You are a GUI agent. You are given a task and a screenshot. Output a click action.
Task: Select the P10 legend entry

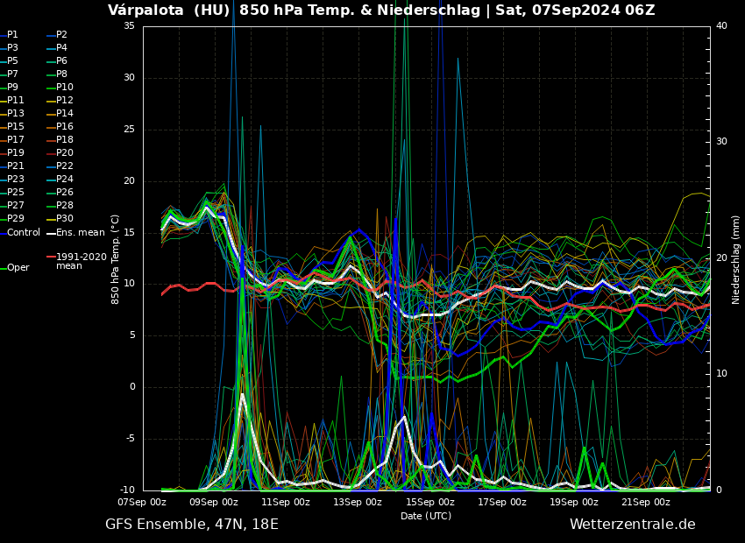(x=65, y=88)
